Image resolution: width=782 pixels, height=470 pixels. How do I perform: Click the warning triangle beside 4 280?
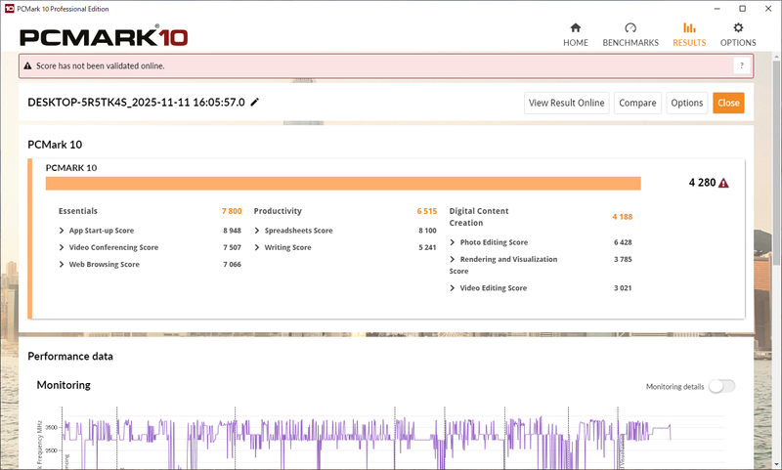(723, 183)
